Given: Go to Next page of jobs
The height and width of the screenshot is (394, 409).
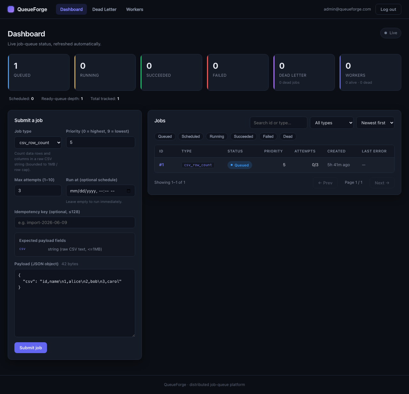Looking at the screenshot, I should click(382, 183).
